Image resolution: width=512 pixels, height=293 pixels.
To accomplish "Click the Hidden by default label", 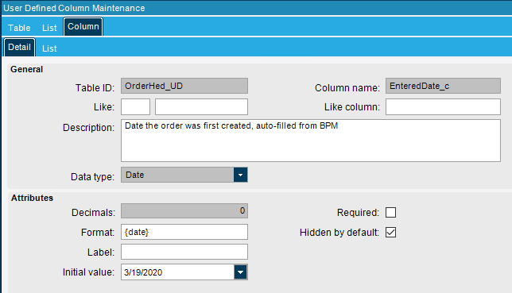I will [339, 233].
